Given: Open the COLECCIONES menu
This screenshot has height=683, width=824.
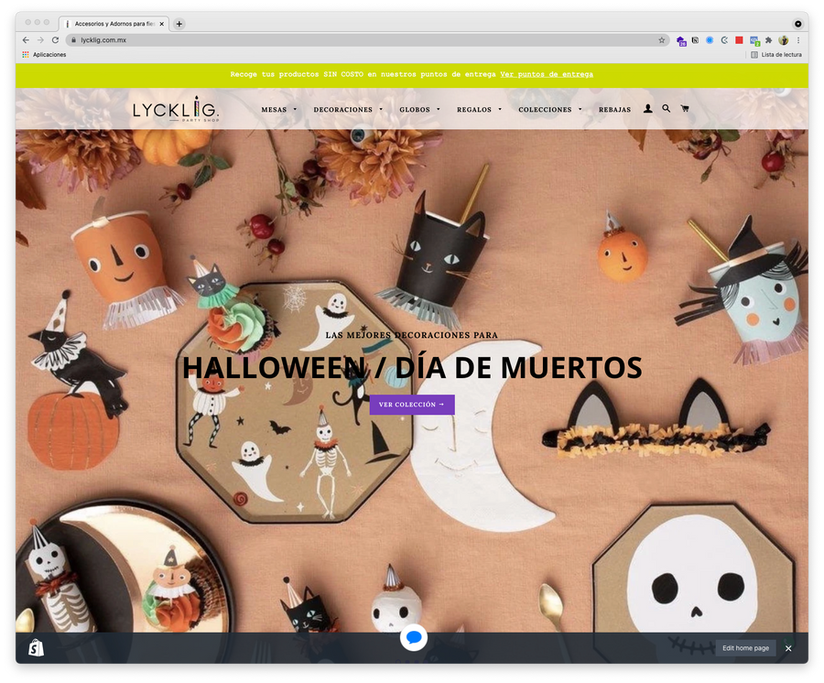Looking at the screenshot, I should (x=545, y=109).
